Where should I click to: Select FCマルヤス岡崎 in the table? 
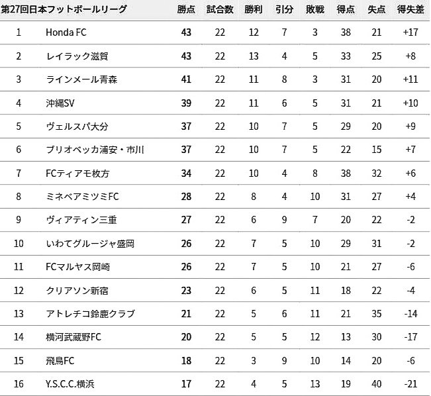[x=82, y=267]
